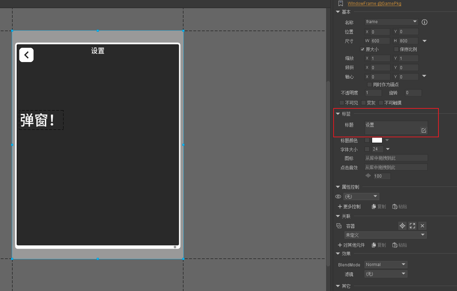Click the bookmark icon beside WindowFrame
This screenshot has width=457, height=291.
tap(341, 4)
